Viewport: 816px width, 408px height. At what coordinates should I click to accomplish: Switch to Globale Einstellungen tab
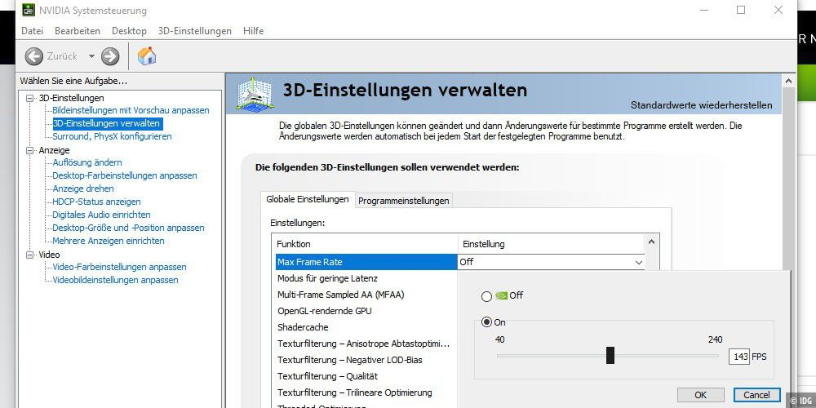click(308, 199)
